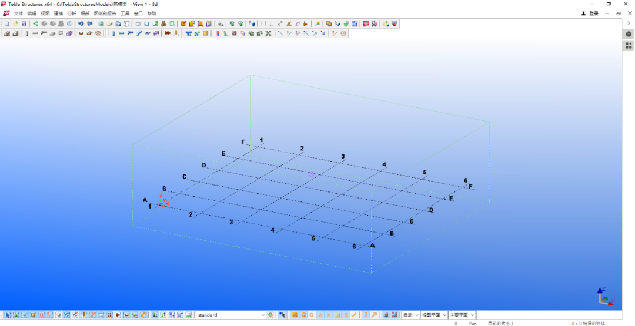Save the model with the floppy disk icon

pos(24,24)
